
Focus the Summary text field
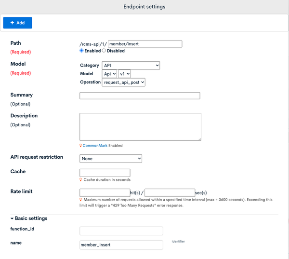(140, 95)
